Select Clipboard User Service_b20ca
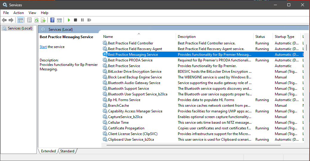The width and height of the screenshot is (310, 161). (203, 140)
